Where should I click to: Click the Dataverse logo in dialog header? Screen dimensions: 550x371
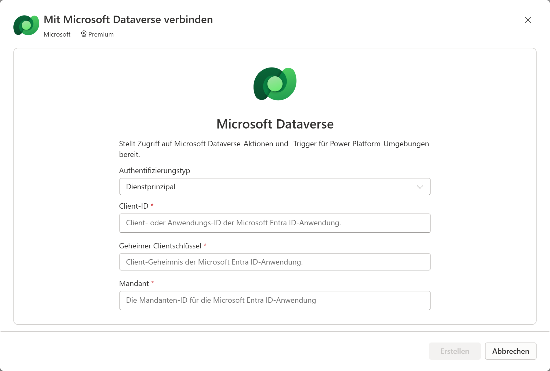coord(26,25)
